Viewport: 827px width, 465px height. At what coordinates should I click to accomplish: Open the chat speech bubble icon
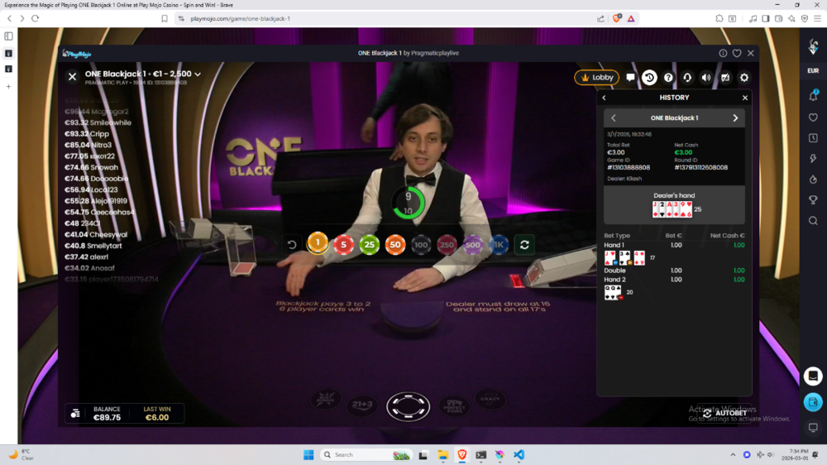coord(630,78)
